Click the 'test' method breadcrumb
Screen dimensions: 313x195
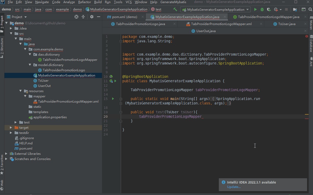click(x=158, y=9)
